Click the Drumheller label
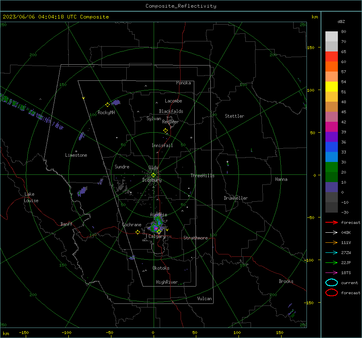 tap(236, 198)
